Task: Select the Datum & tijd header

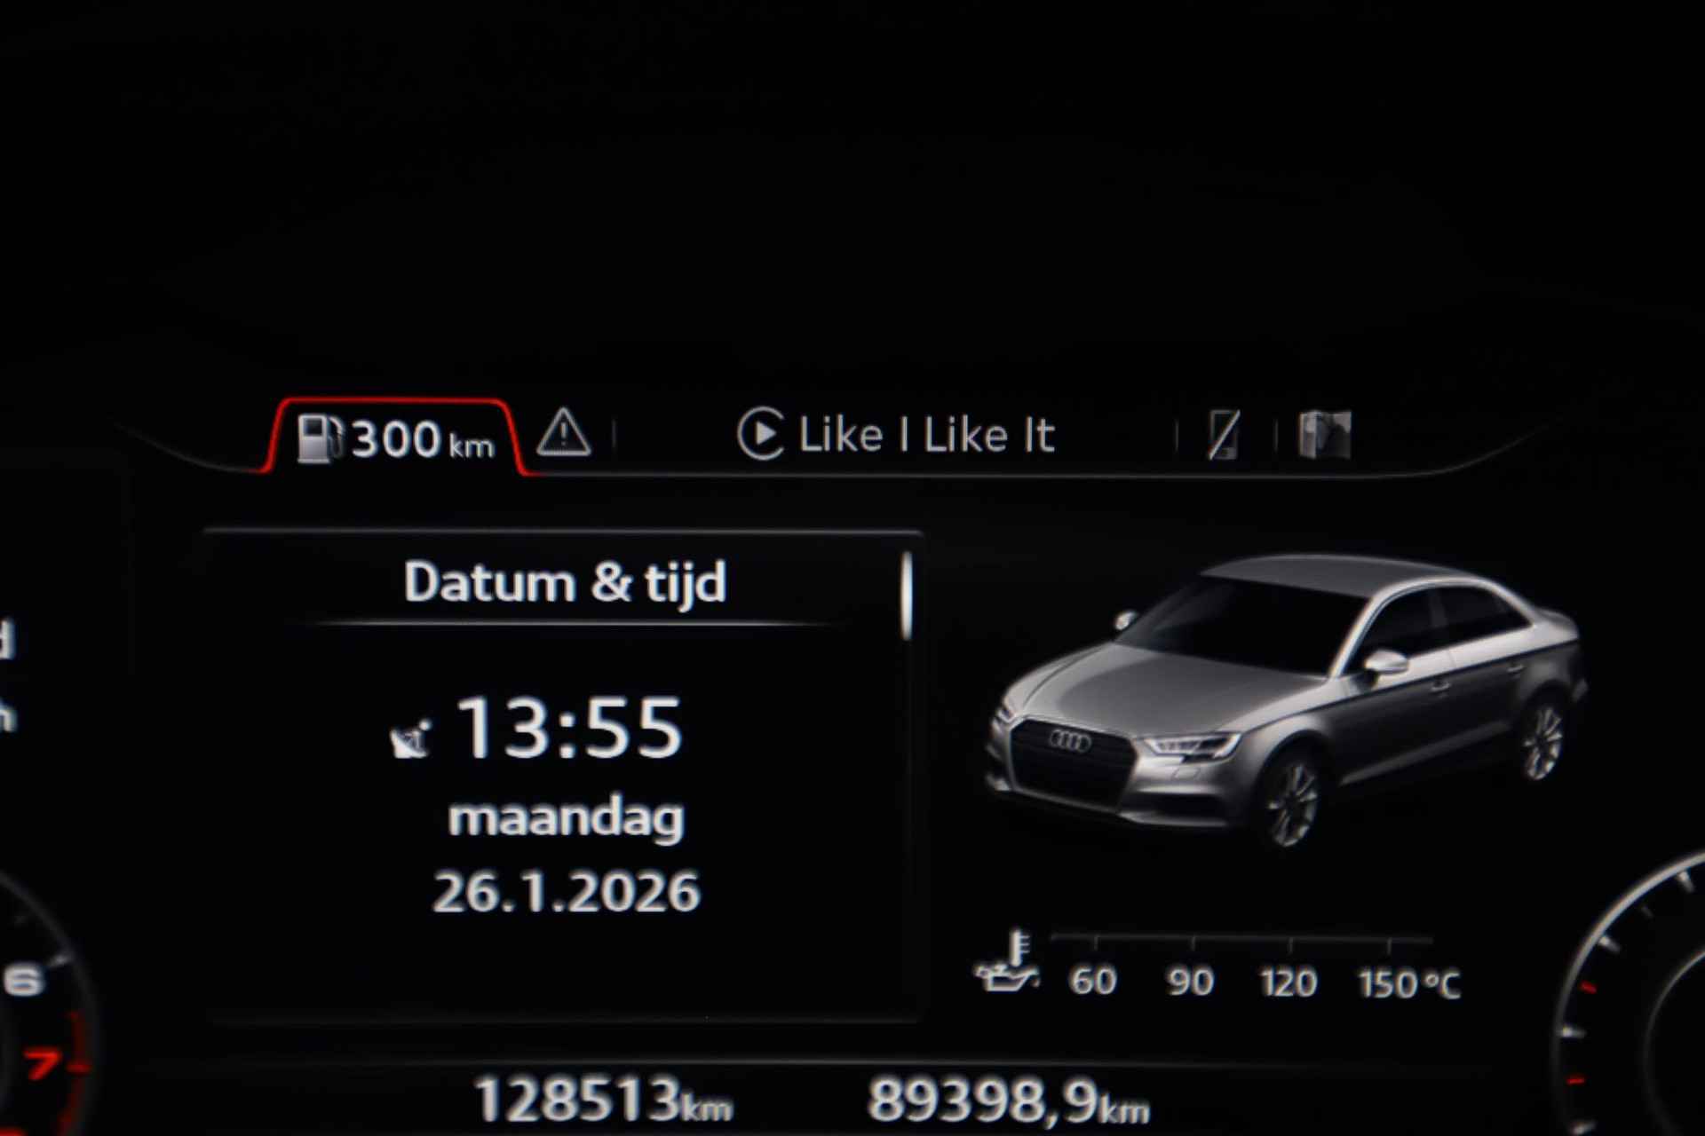Action: (x=566, y=583)
